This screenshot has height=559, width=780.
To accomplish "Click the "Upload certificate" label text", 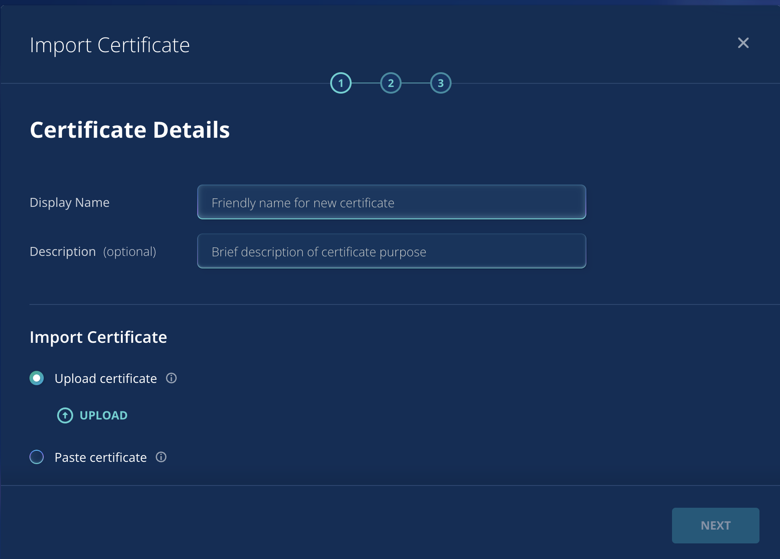I will tap(106, 378).
